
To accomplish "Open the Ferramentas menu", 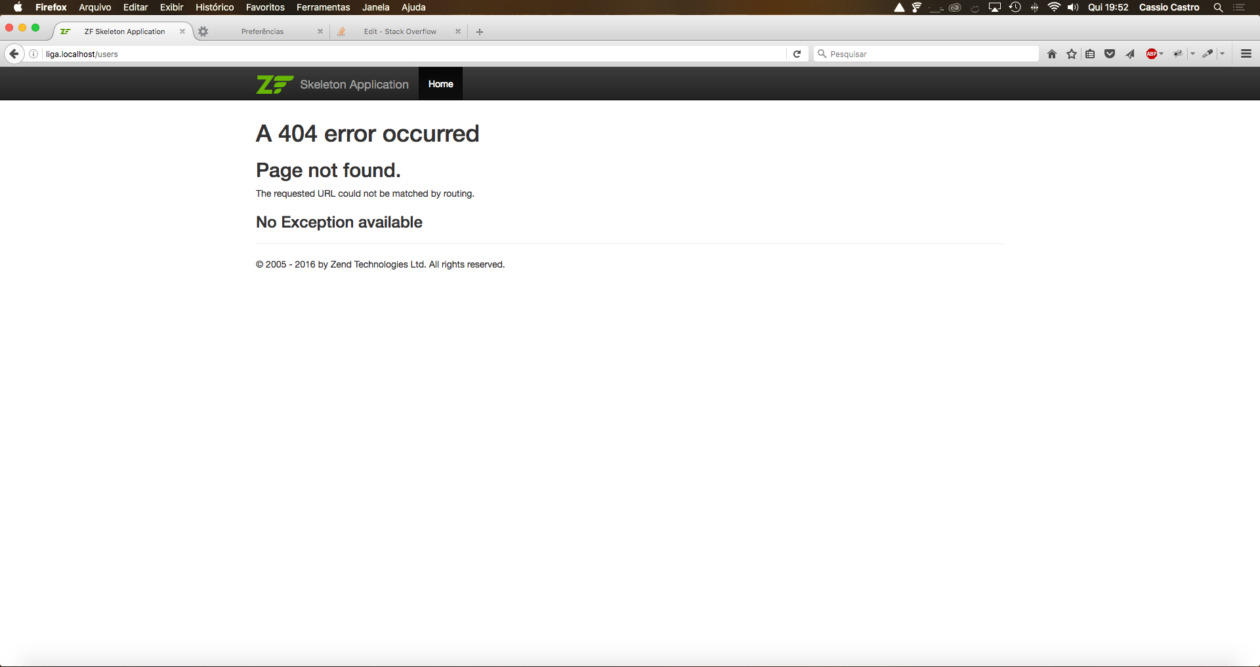I will (324, 7).
